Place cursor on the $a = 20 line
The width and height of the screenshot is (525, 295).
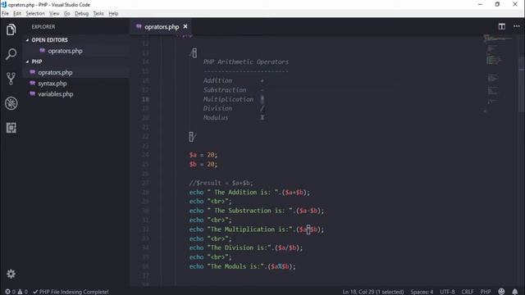pos(203,155)
